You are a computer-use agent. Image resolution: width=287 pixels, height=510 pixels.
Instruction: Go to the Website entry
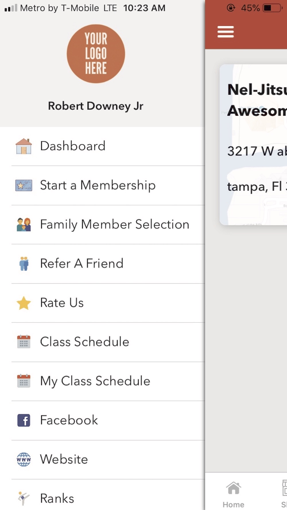(x=64, y=460)
